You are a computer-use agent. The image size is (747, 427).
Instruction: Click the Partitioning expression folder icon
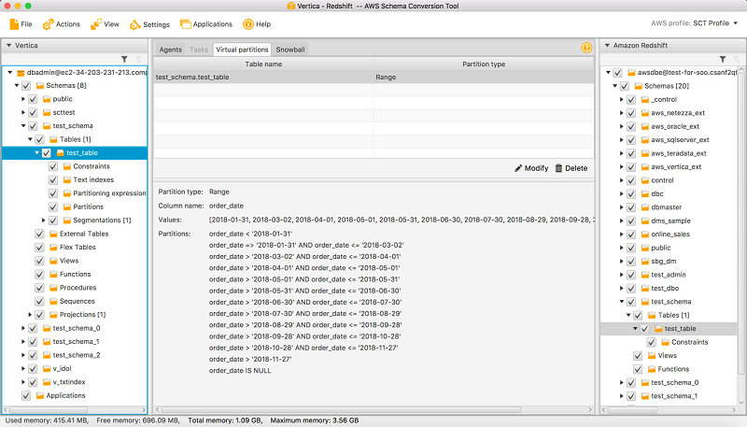[x=67, y=193]
